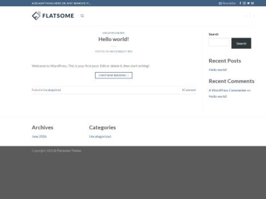This screenshot has height=199, width=266.
Task: Open 'Hello world!' under Recent Posts
Action: click(218, 70)
